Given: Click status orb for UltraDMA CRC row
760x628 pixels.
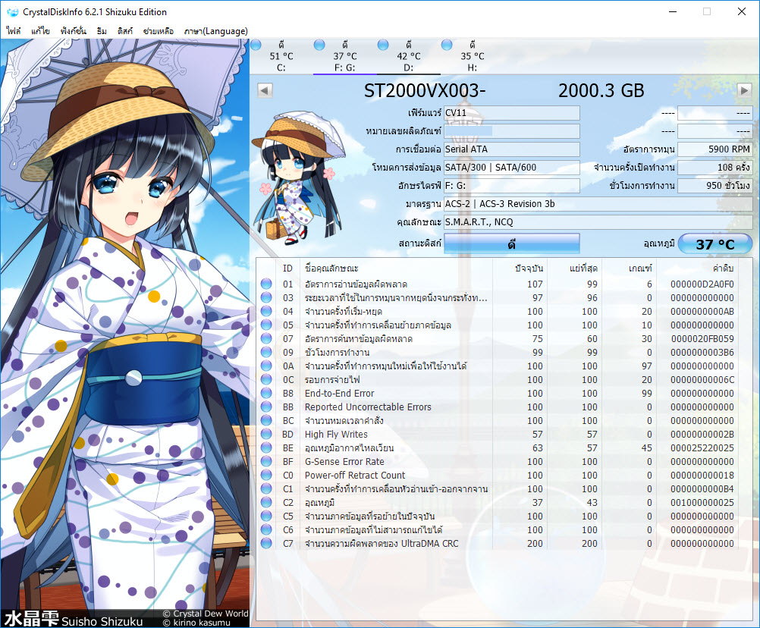Looking at the screenshot, I should click(266, 544).
